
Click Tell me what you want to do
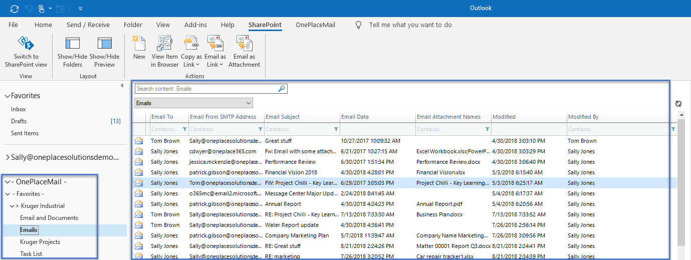click(410, 25)
